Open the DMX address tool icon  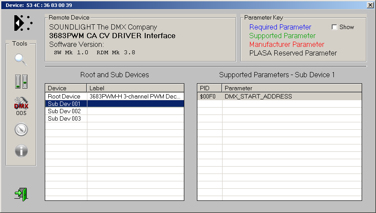tap(21, 105)
